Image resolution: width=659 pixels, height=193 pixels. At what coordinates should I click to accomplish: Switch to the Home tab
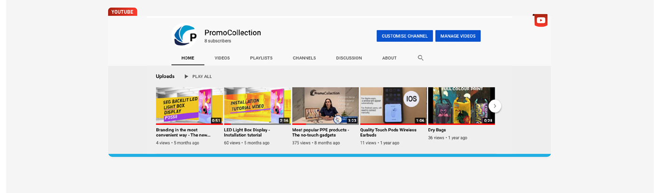188,58
